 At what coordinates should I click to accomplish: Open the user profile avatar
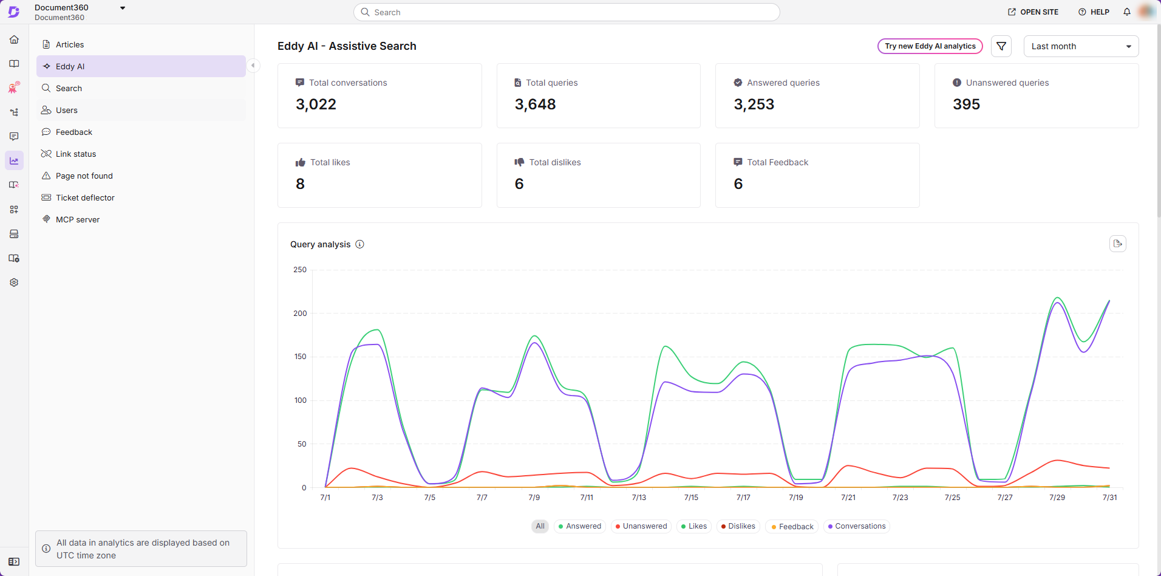point(1146,12)
